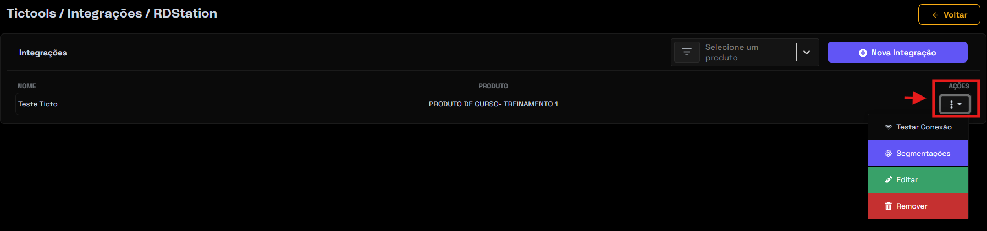
Task: Click the three-dot actions icon for Teste Ticto
Action: pyautogui.click(x=951, y=104)
